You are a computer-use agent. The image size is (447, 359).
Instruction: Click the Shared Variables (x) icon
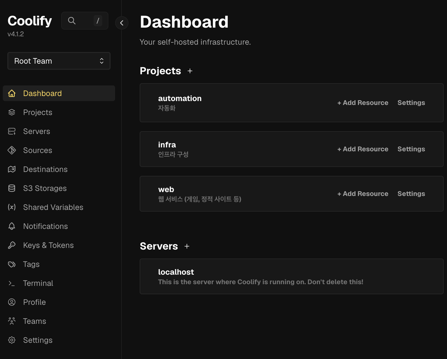12,207
